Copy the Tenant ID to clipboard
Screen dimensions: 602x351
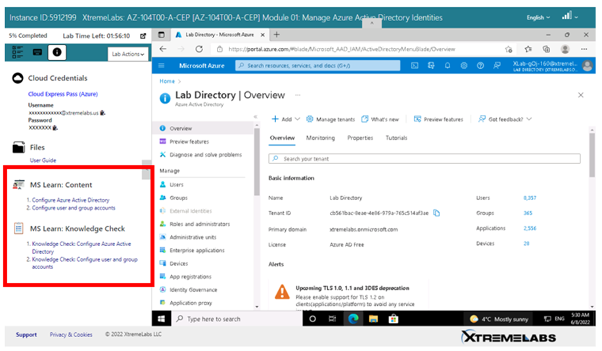(x=437, y=213)
